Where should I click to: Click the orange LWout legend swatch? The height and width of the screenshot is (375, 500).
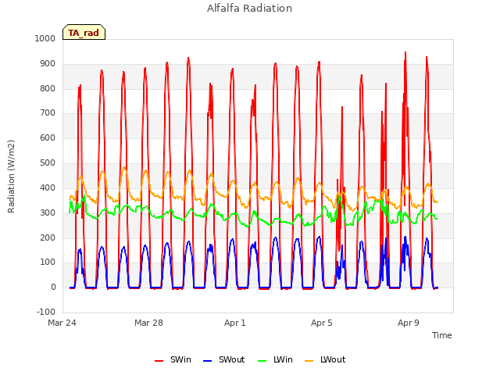(309, 361)
